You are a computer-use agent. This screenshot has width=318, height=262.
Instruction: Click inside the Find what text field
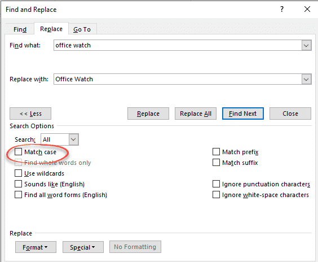(x=178, y=45)
